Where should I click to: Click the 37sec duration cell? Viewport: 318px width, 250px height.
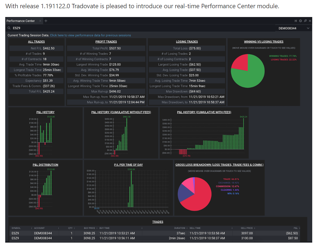click(x=181, y=233)
